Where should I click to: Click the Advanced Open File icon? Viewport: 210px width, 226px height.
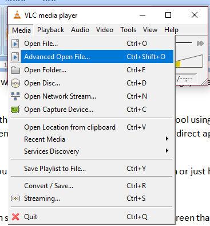click(x=15, y=57)
